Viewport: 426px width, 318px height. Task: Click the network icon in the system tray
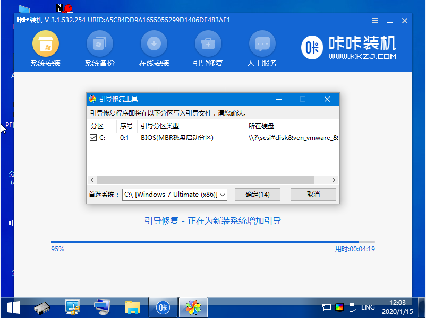326,307
